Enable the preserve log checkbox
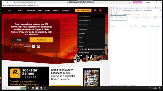Viewport: 163px width, 91px height. tap(122, 10)
